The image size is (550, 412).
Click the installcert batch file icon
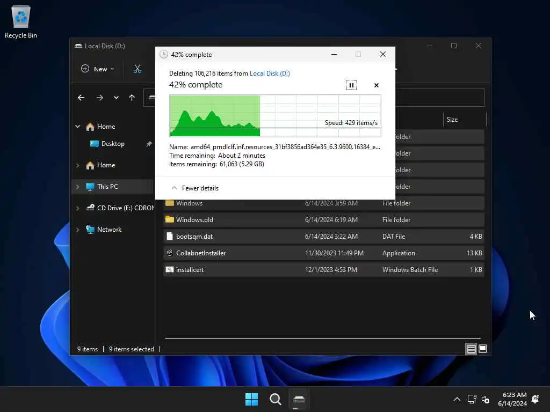pos(170,269)
